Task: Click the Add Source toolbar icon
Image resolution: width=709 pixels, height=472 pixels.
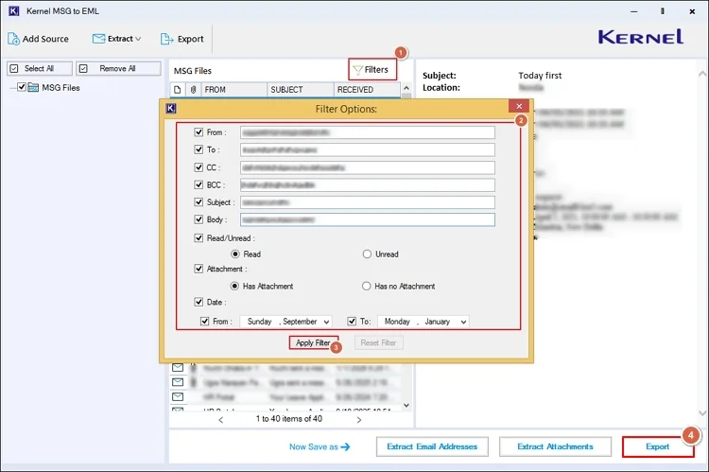Action: point(13,39)
